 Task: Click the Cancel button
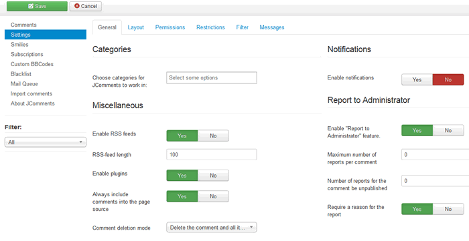[86, 6]
